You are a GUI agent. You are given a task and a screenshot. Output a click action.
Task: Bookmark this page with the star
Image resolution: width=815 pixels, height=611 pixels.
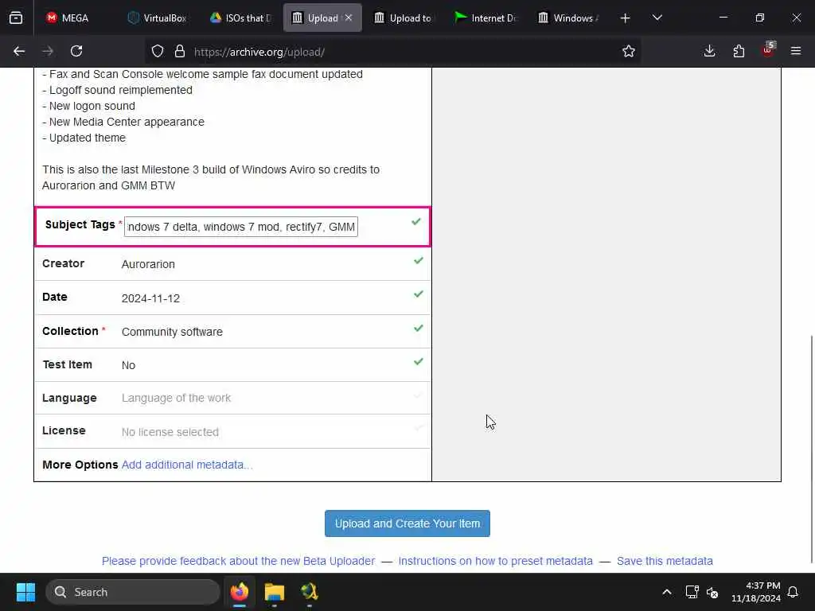coord(629,51)
